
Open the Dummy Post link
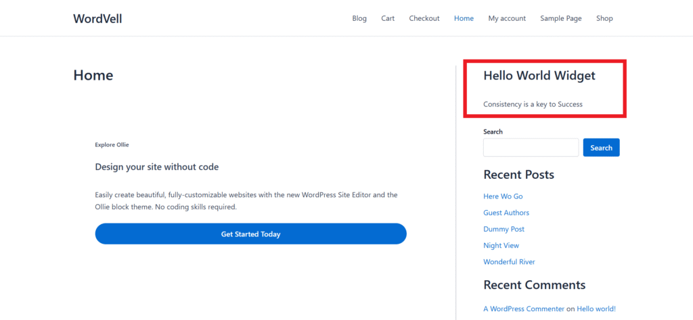(x=504, y=230)
